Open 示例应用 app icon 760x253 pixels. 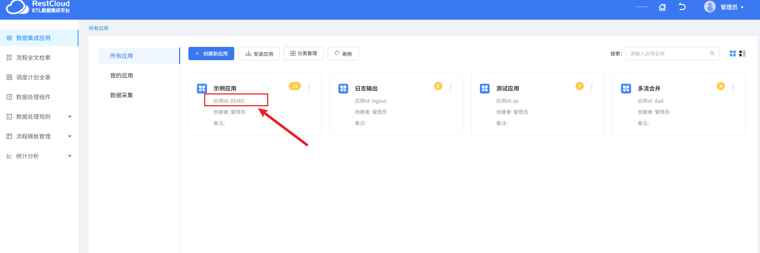pyautogui.click(x=202, y=88)
